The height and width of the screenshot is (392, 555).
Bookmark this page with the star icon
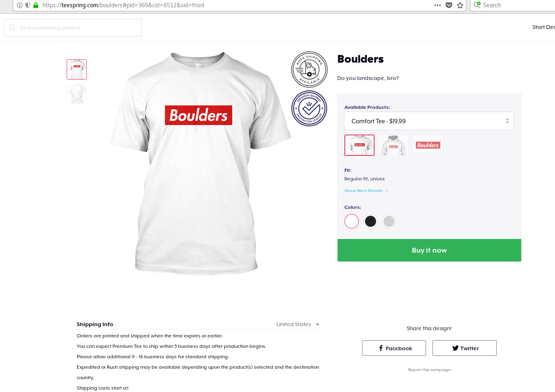point(460,5)
